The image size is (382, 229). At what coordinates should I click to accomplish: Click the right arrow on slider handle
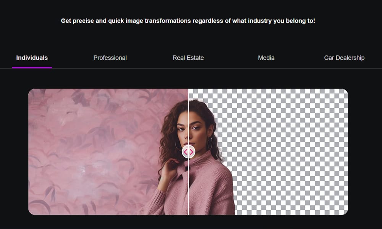click(x=191, y=152)
